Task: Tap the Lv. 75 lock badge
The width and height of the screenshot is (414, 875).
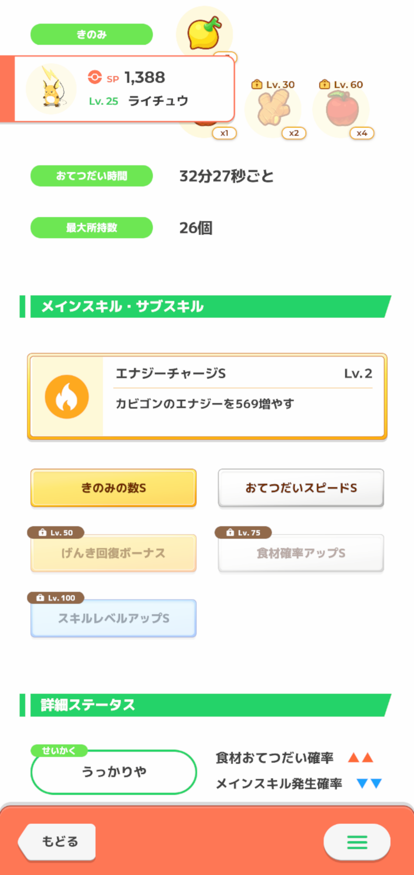Action: [243, 532]
